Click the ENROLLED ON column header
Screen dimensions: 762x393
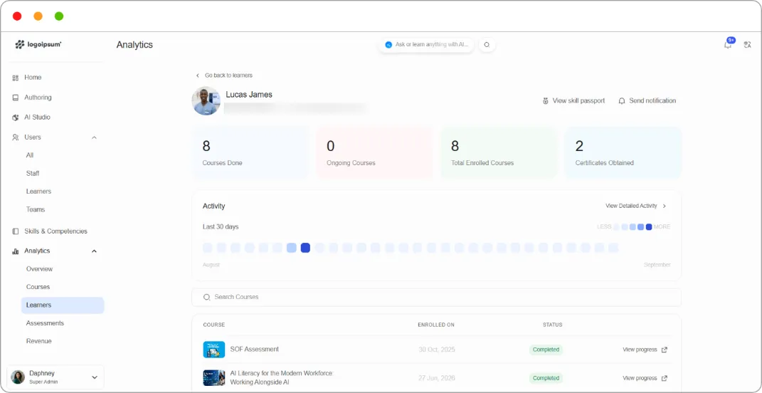point(436,325)
